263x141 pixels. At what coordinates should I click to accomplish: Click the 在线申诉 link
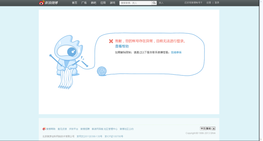[x=176, y=52]
